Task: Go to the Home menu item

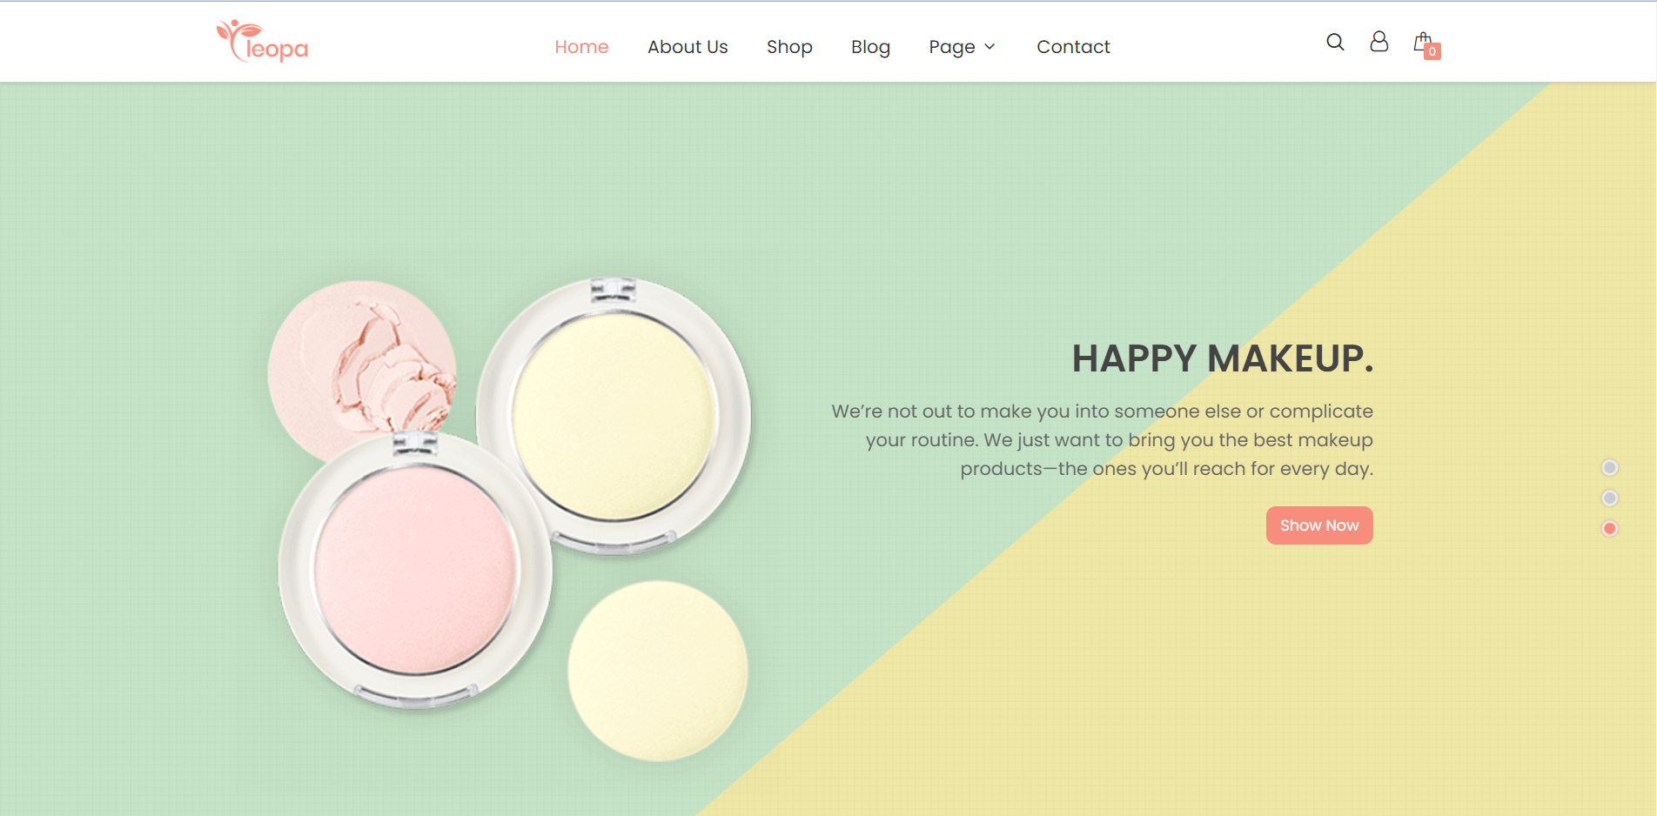Action: 581,47
